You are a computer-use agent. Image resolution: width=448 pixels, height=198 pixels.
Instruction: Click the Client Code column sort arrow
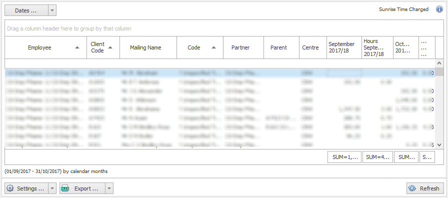[110, 47]
